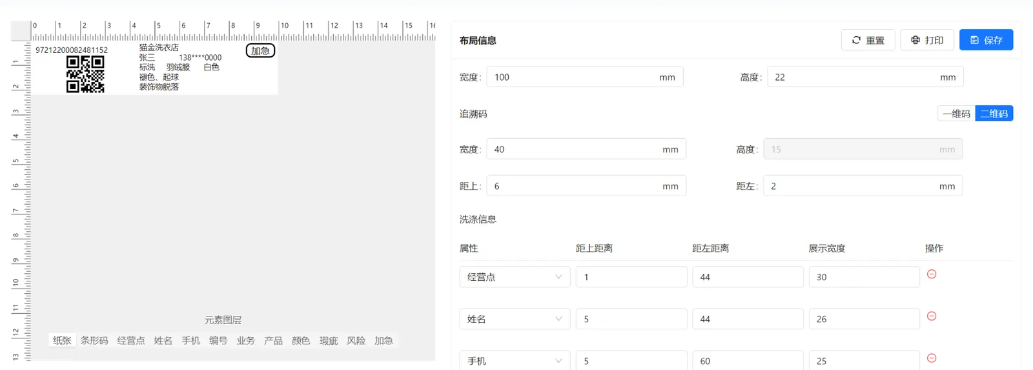Image resolution: width=1033 pixels, height=370 pixels.
Task: Open the 手机 attribute dropdown
Action: pos(515,360)
